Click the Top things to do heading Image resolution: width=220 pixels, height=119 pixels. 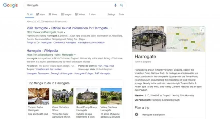[x=49, y=83]
